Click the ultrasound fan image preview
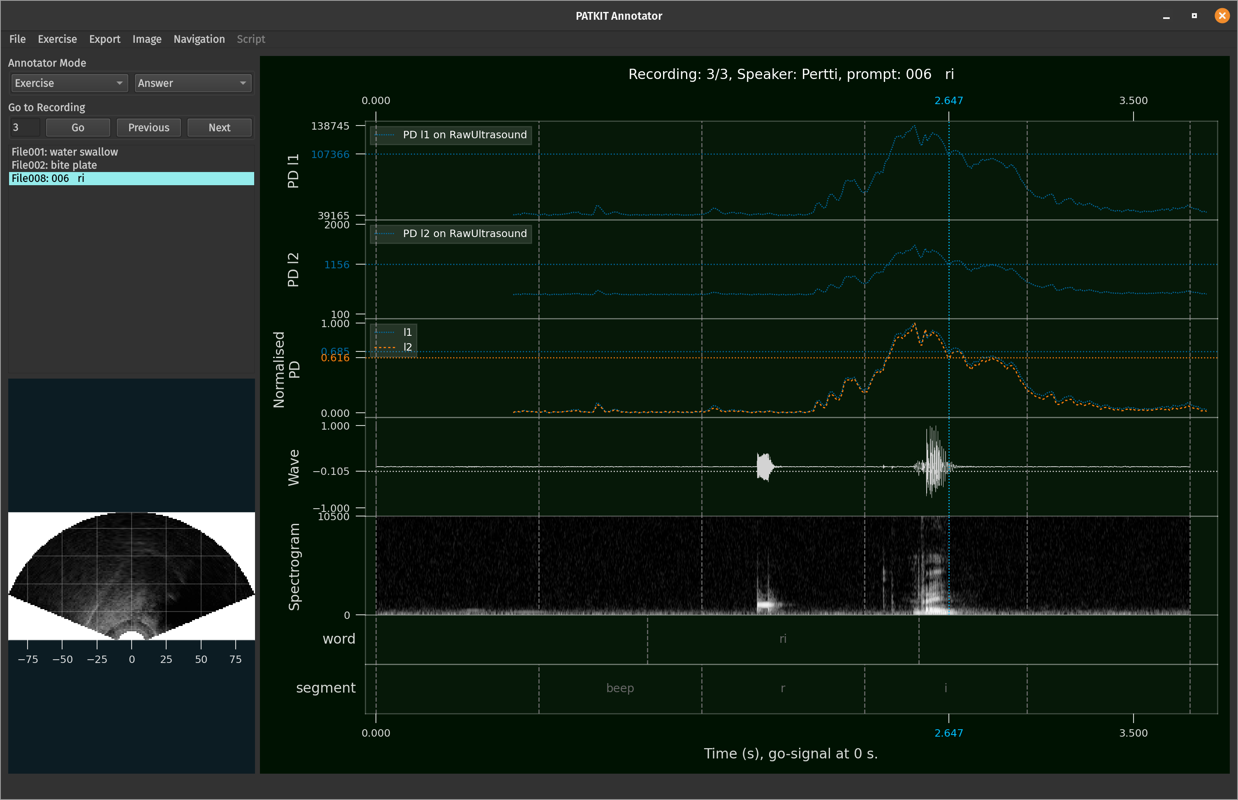Image resolution: width=1238 pixels, height=800 pixels. pyautogui.click(x=131, y=577)
